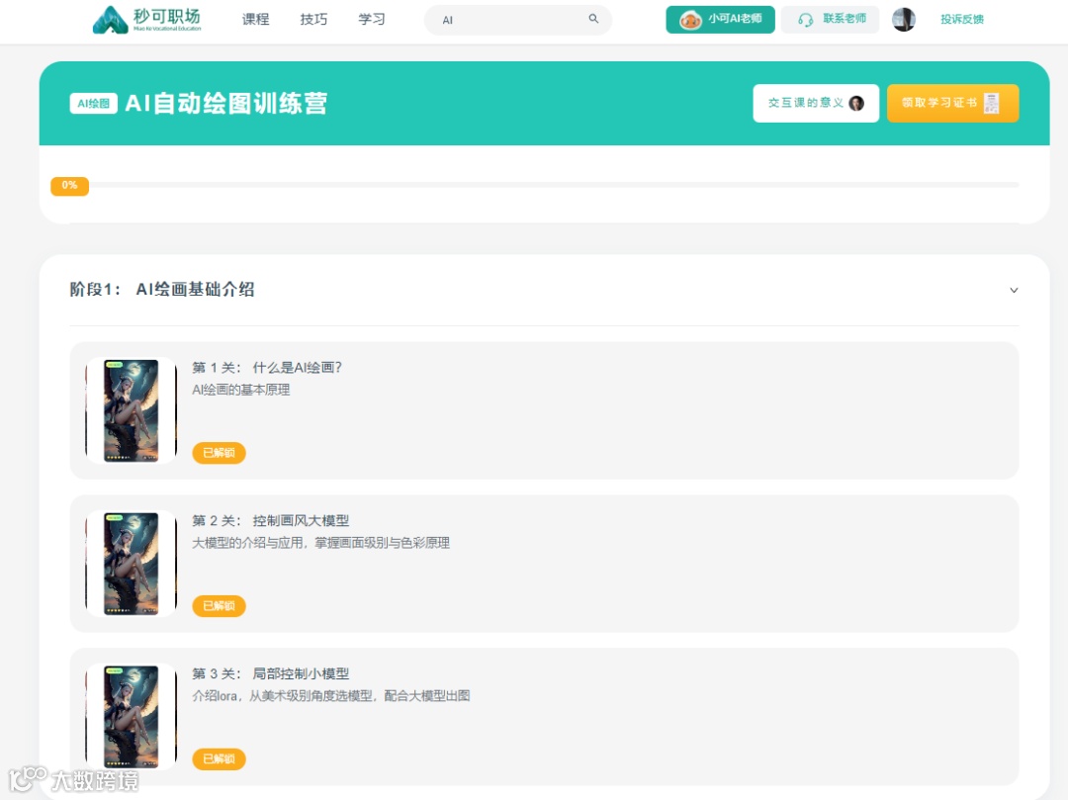
Task: Click the 小可AI老师 mascot icon
Action: 690,20
